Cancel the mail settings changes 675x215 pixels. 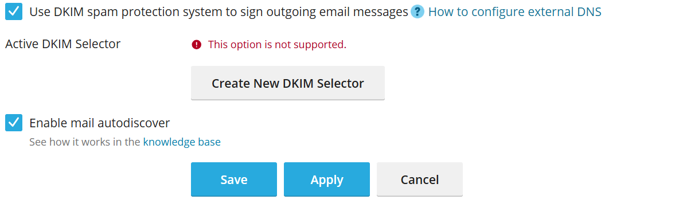[x=420, y=179]
